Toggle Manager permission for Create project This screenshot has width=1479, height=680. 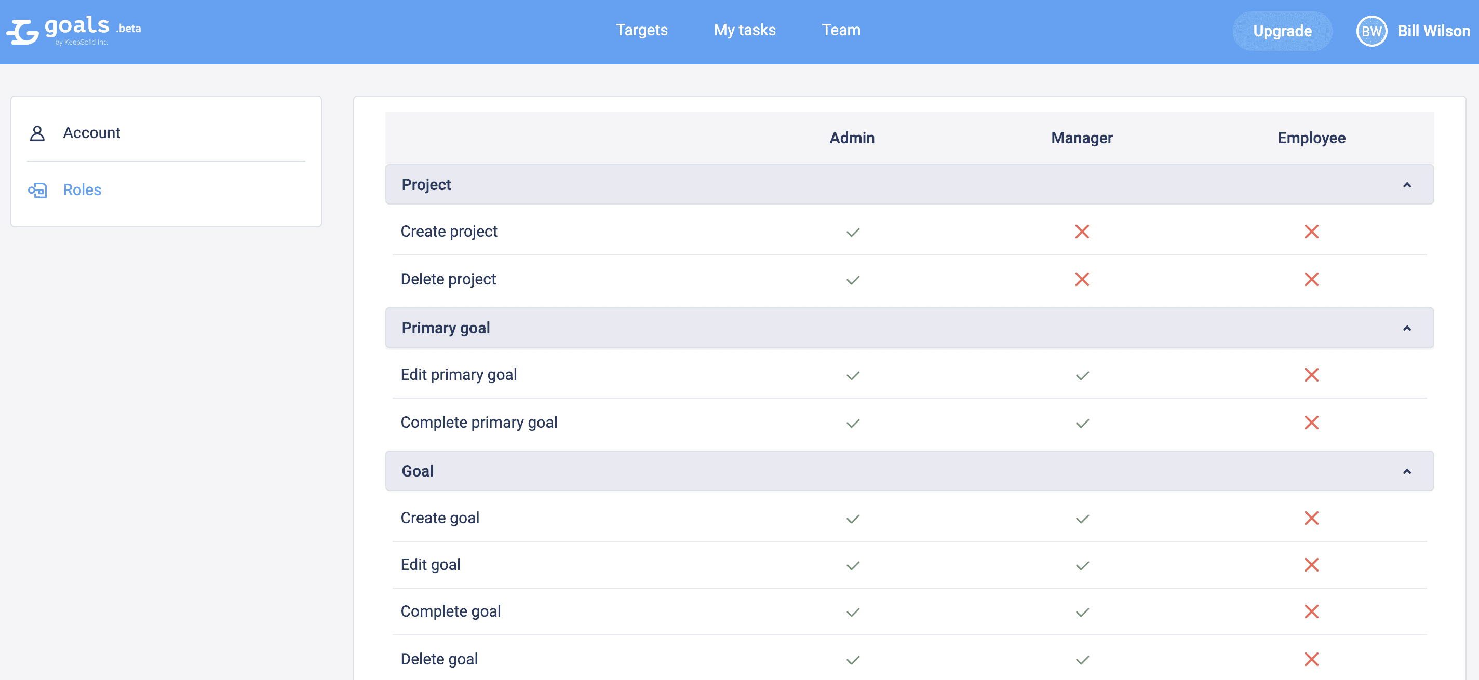1082,232
